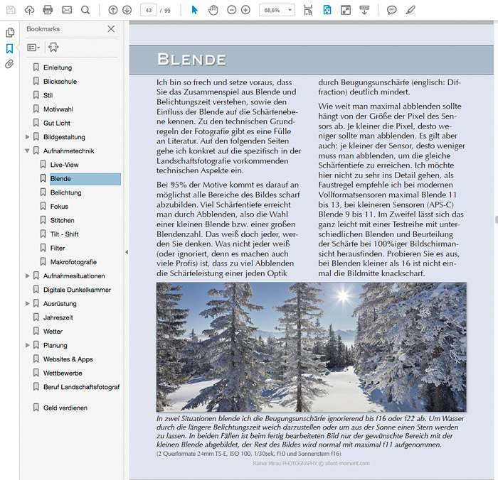Select the highlighted Blende bookmark

[x=85, y=179]
